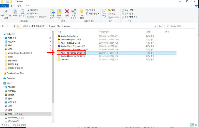Expand the address bar history dropdown
The height and width of the screenshot is (128, 199).
(x=155, y=26)
